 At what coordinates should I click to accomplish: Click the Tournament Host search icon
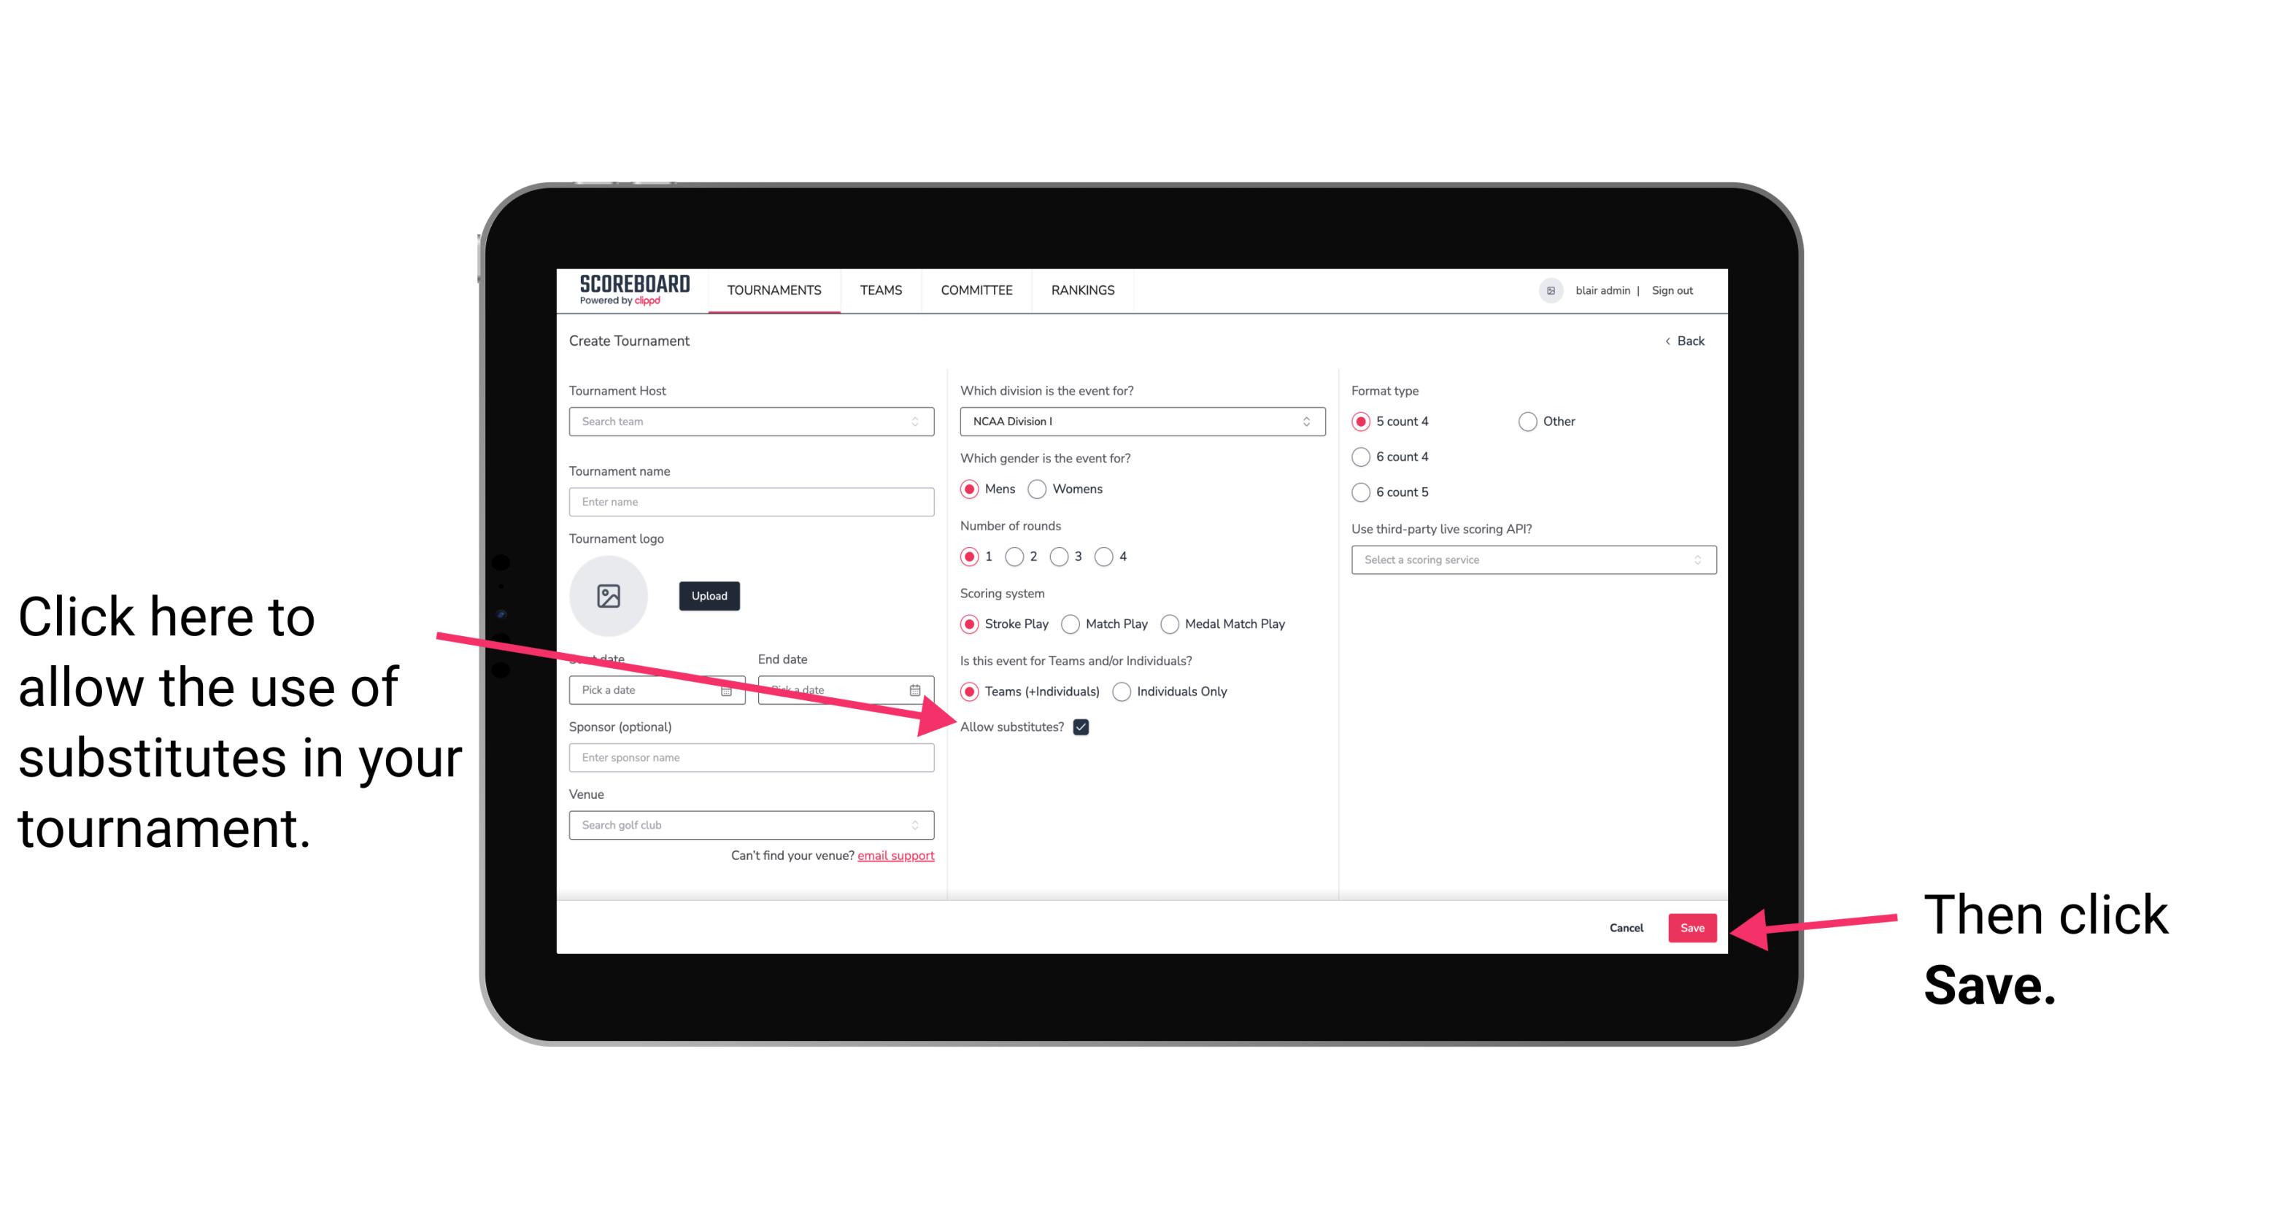point(921,422)
